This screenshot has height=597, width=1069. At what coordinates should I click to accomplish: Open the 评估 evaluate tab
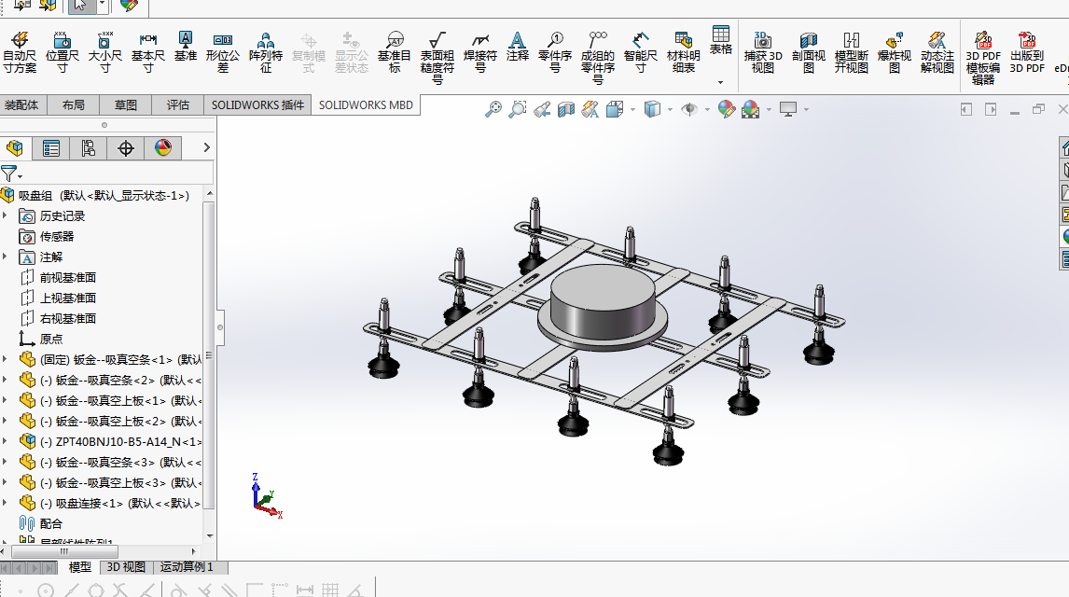coord(177,105)
